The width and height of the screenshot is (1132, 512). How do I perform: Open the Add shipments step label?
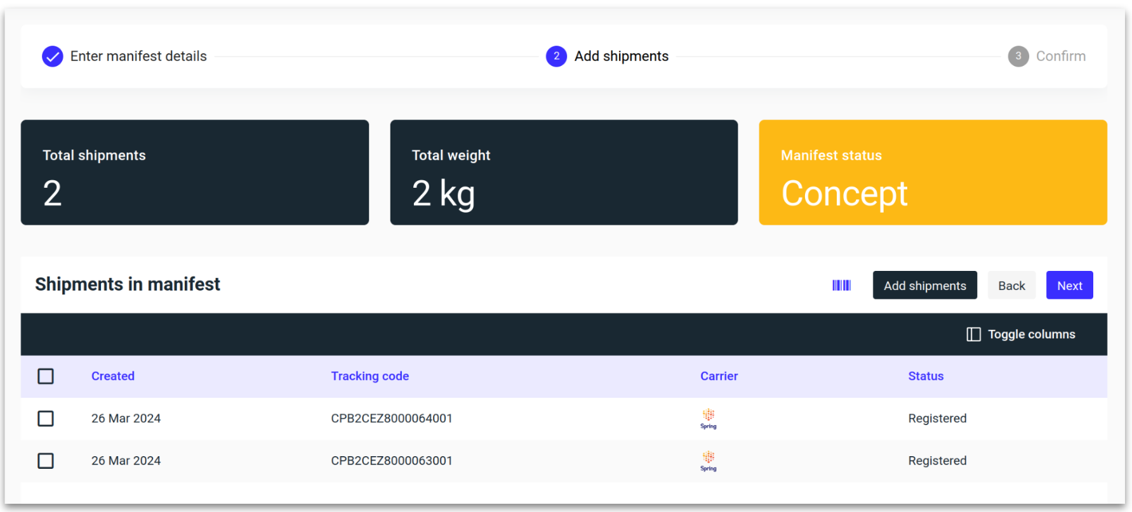tap(621, 56)
